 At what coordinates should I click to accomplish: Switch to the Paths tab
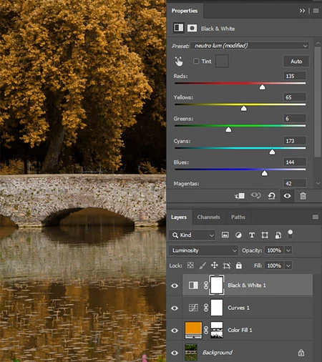click(x=238, y=217)
